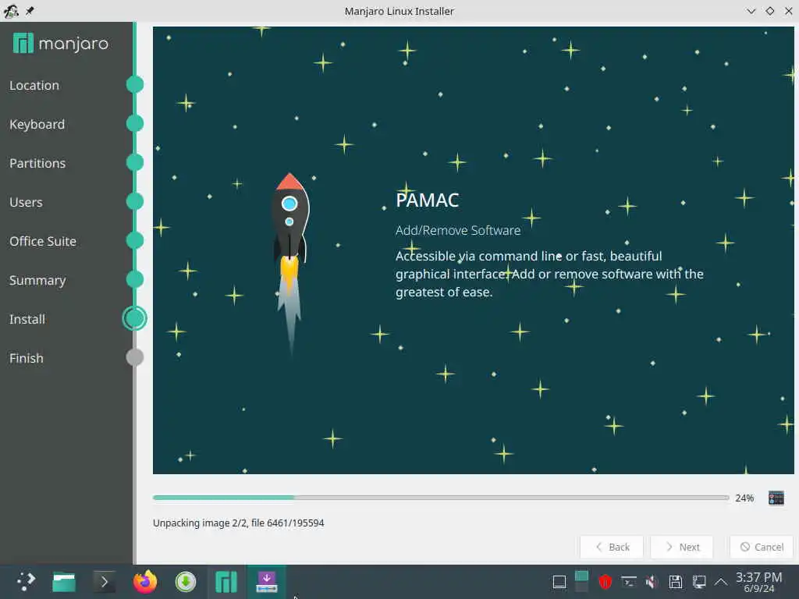Image resolution: width=799 pixels, height=599 pixels.
Task: Click the Next button
Action: (682, 547)
